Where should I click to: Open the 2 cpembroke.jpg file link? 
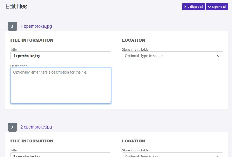(36, 127)
